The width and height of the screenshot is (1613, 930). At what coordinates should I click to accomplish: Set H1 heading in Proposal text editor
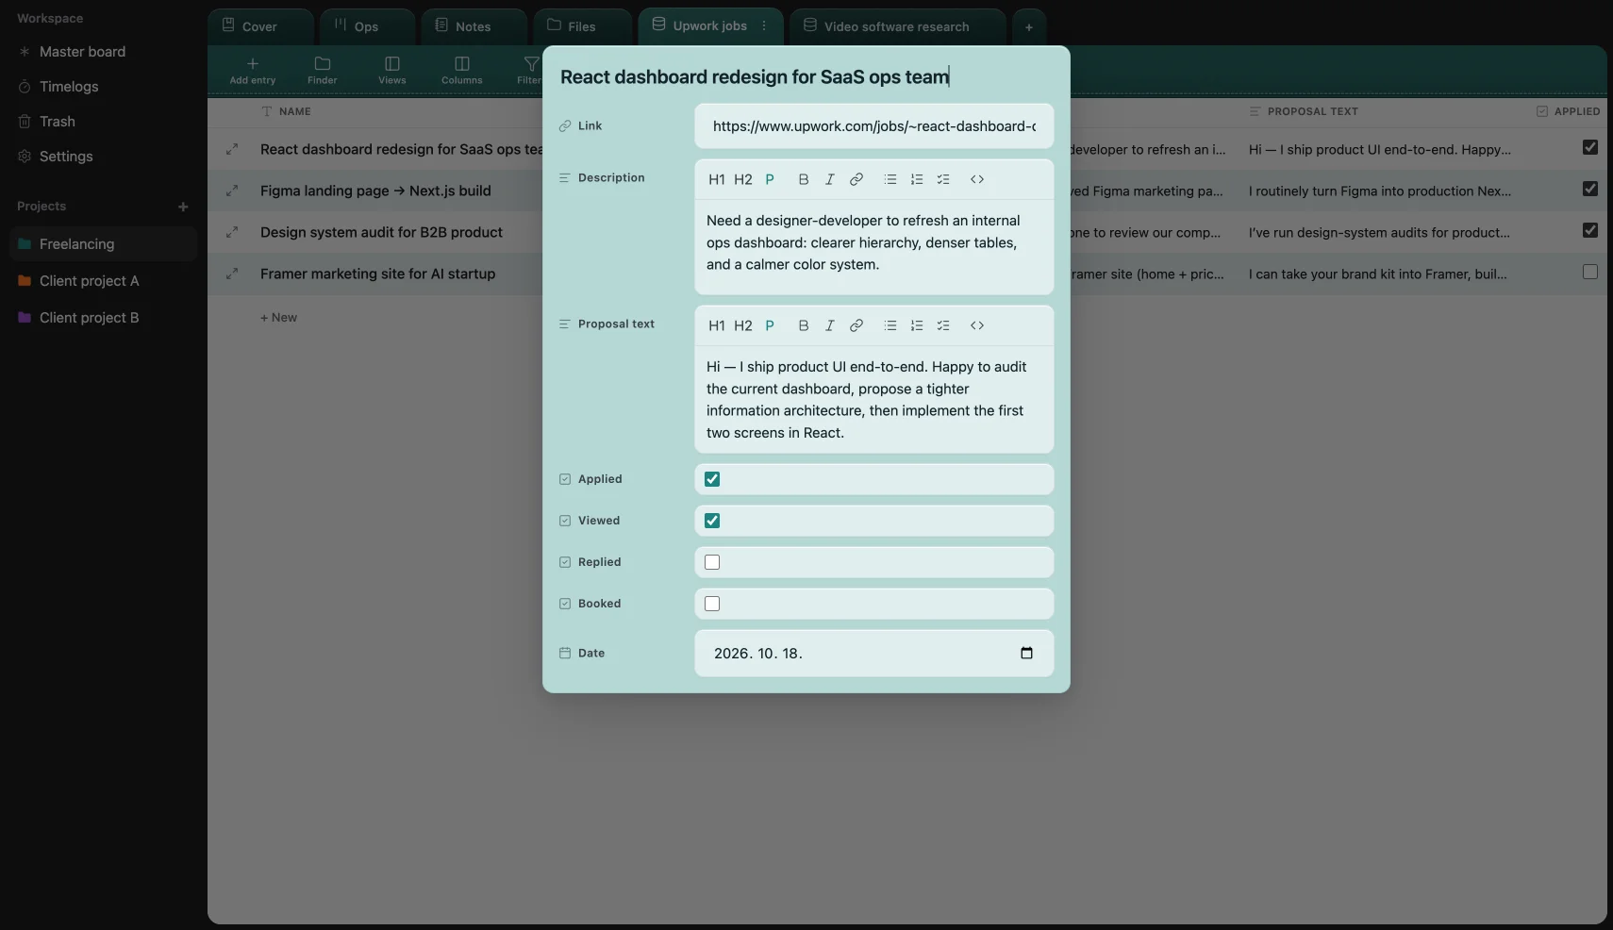click(x=717, y=325)
